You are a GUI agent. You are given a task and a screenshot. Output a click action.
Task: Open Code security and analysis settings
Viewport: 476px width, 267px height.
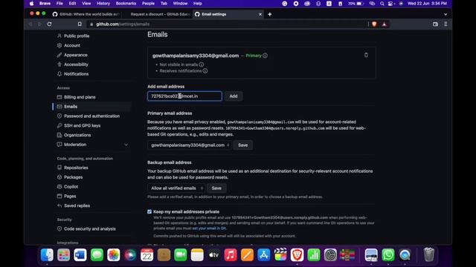pos(89,229)
